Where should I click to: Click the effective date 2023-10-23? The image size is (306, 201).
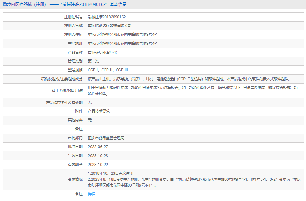98,156
